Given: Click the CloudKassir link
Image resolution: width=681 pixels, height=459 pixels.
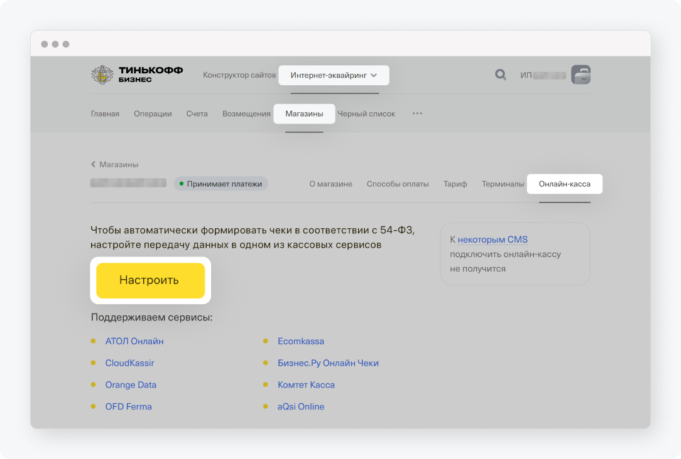Looking at the screenshot, I should pos(129,363).
